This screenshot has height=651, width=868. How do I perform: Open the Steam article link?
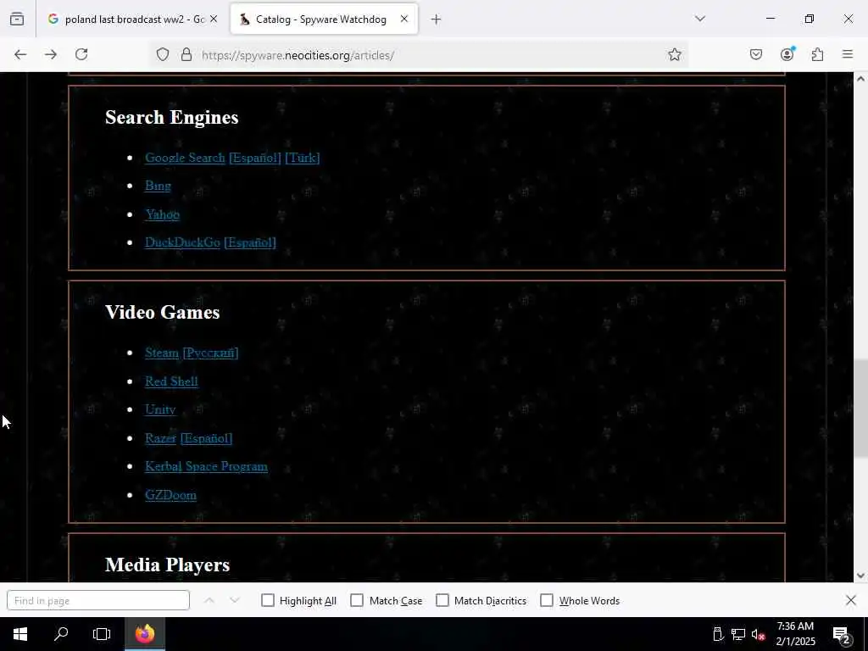coord(162,353)
